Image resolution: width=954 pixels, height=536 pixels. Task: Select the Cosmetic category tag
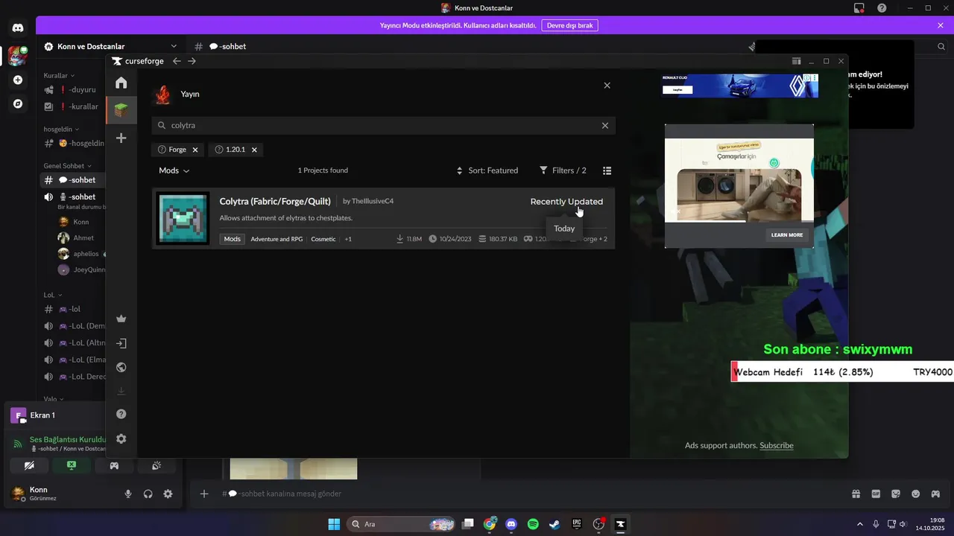coord(323,239)
